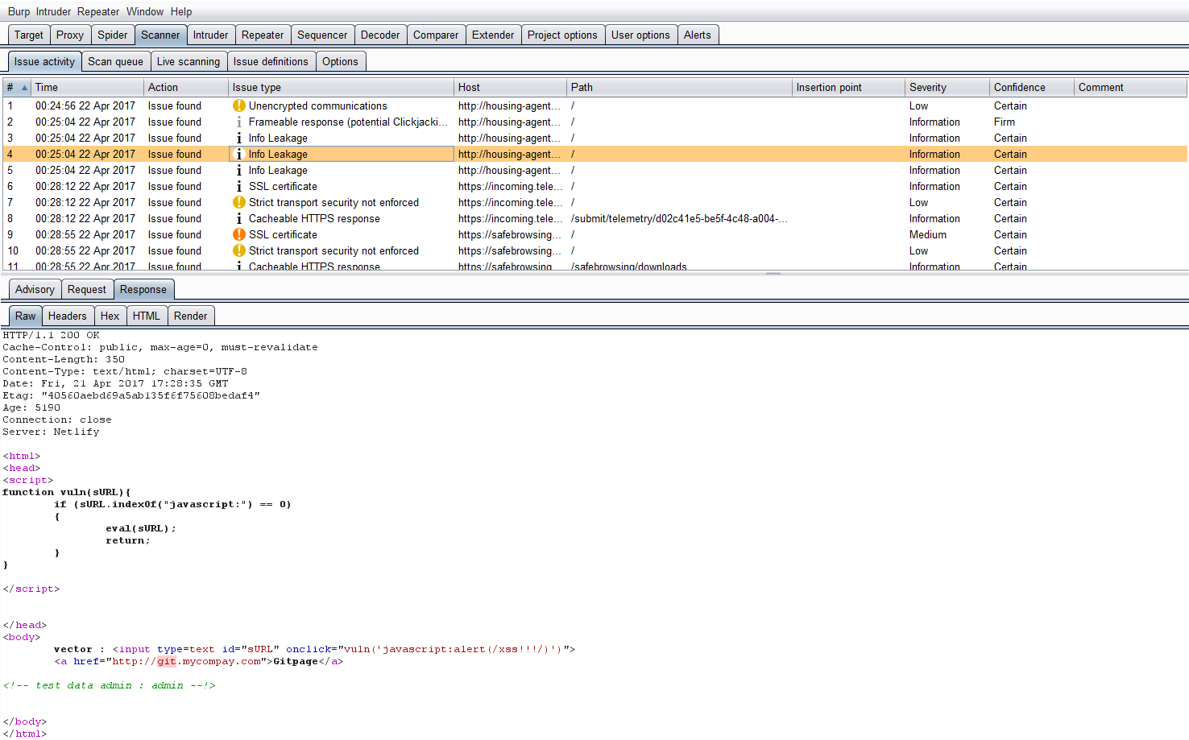Viewport: 1189px width, 740px height.
Task: Click warning icon for row 7 Strict transport
Action: 239,202
